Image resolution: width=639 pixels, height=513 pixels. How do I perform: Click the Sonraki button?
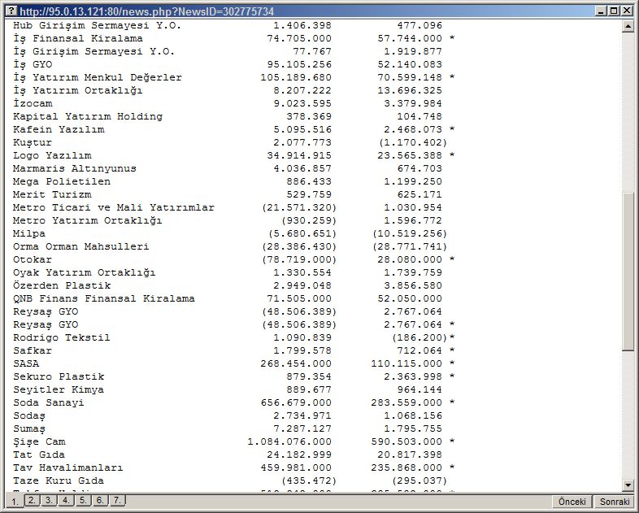coord(615,502)
